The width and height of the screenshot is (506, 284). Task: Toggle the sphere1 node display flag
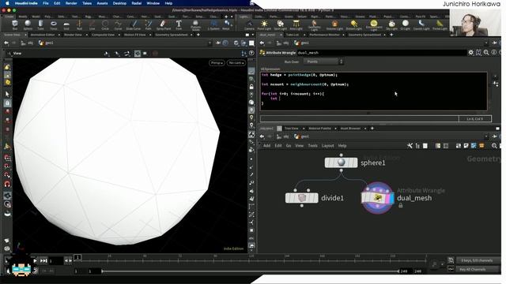click(355, 163)
